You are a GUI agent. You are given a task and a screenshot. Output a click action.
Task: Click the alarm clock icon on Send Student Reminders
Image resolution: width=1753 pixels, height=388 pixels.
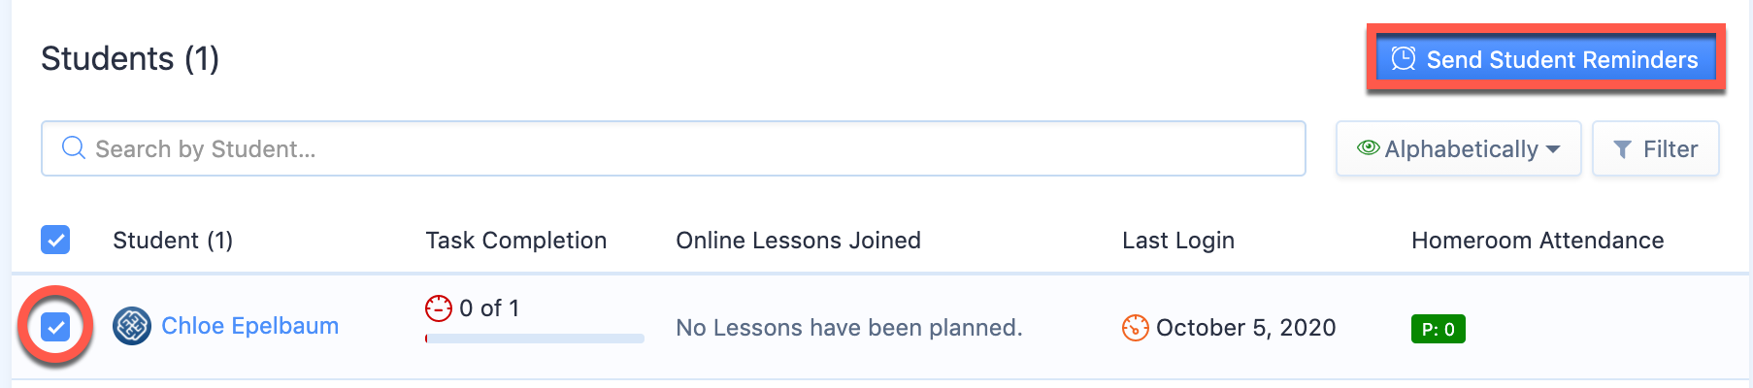click(x=1403, y=59)
